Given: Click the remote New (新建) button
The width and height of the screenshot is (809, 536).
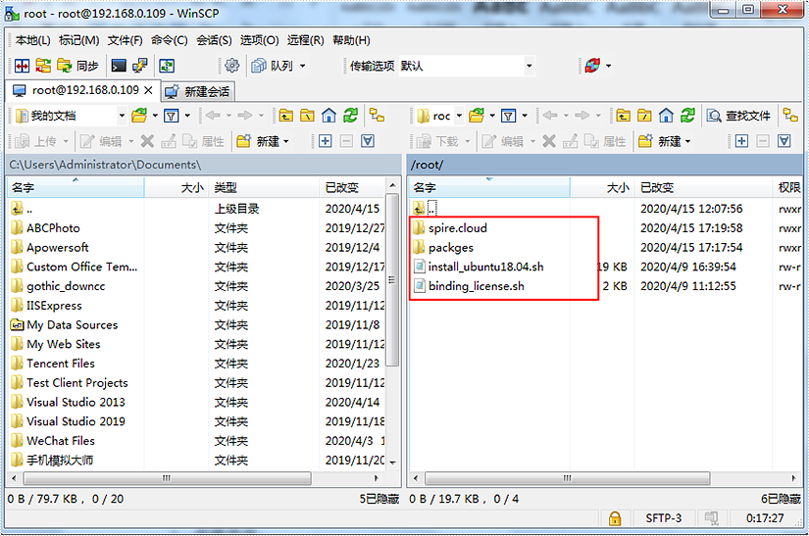Looking at the screenshot, I should point(659,141).
